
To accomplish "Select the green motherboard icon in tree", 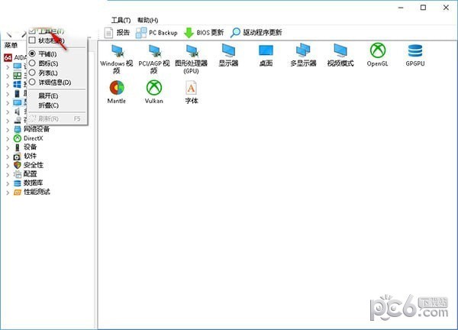I will (18, 76).
